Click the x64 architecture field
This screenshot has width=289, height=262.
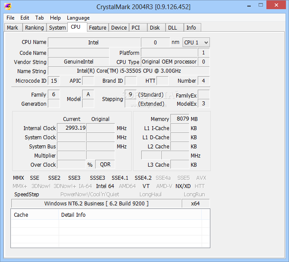(196, 204)
